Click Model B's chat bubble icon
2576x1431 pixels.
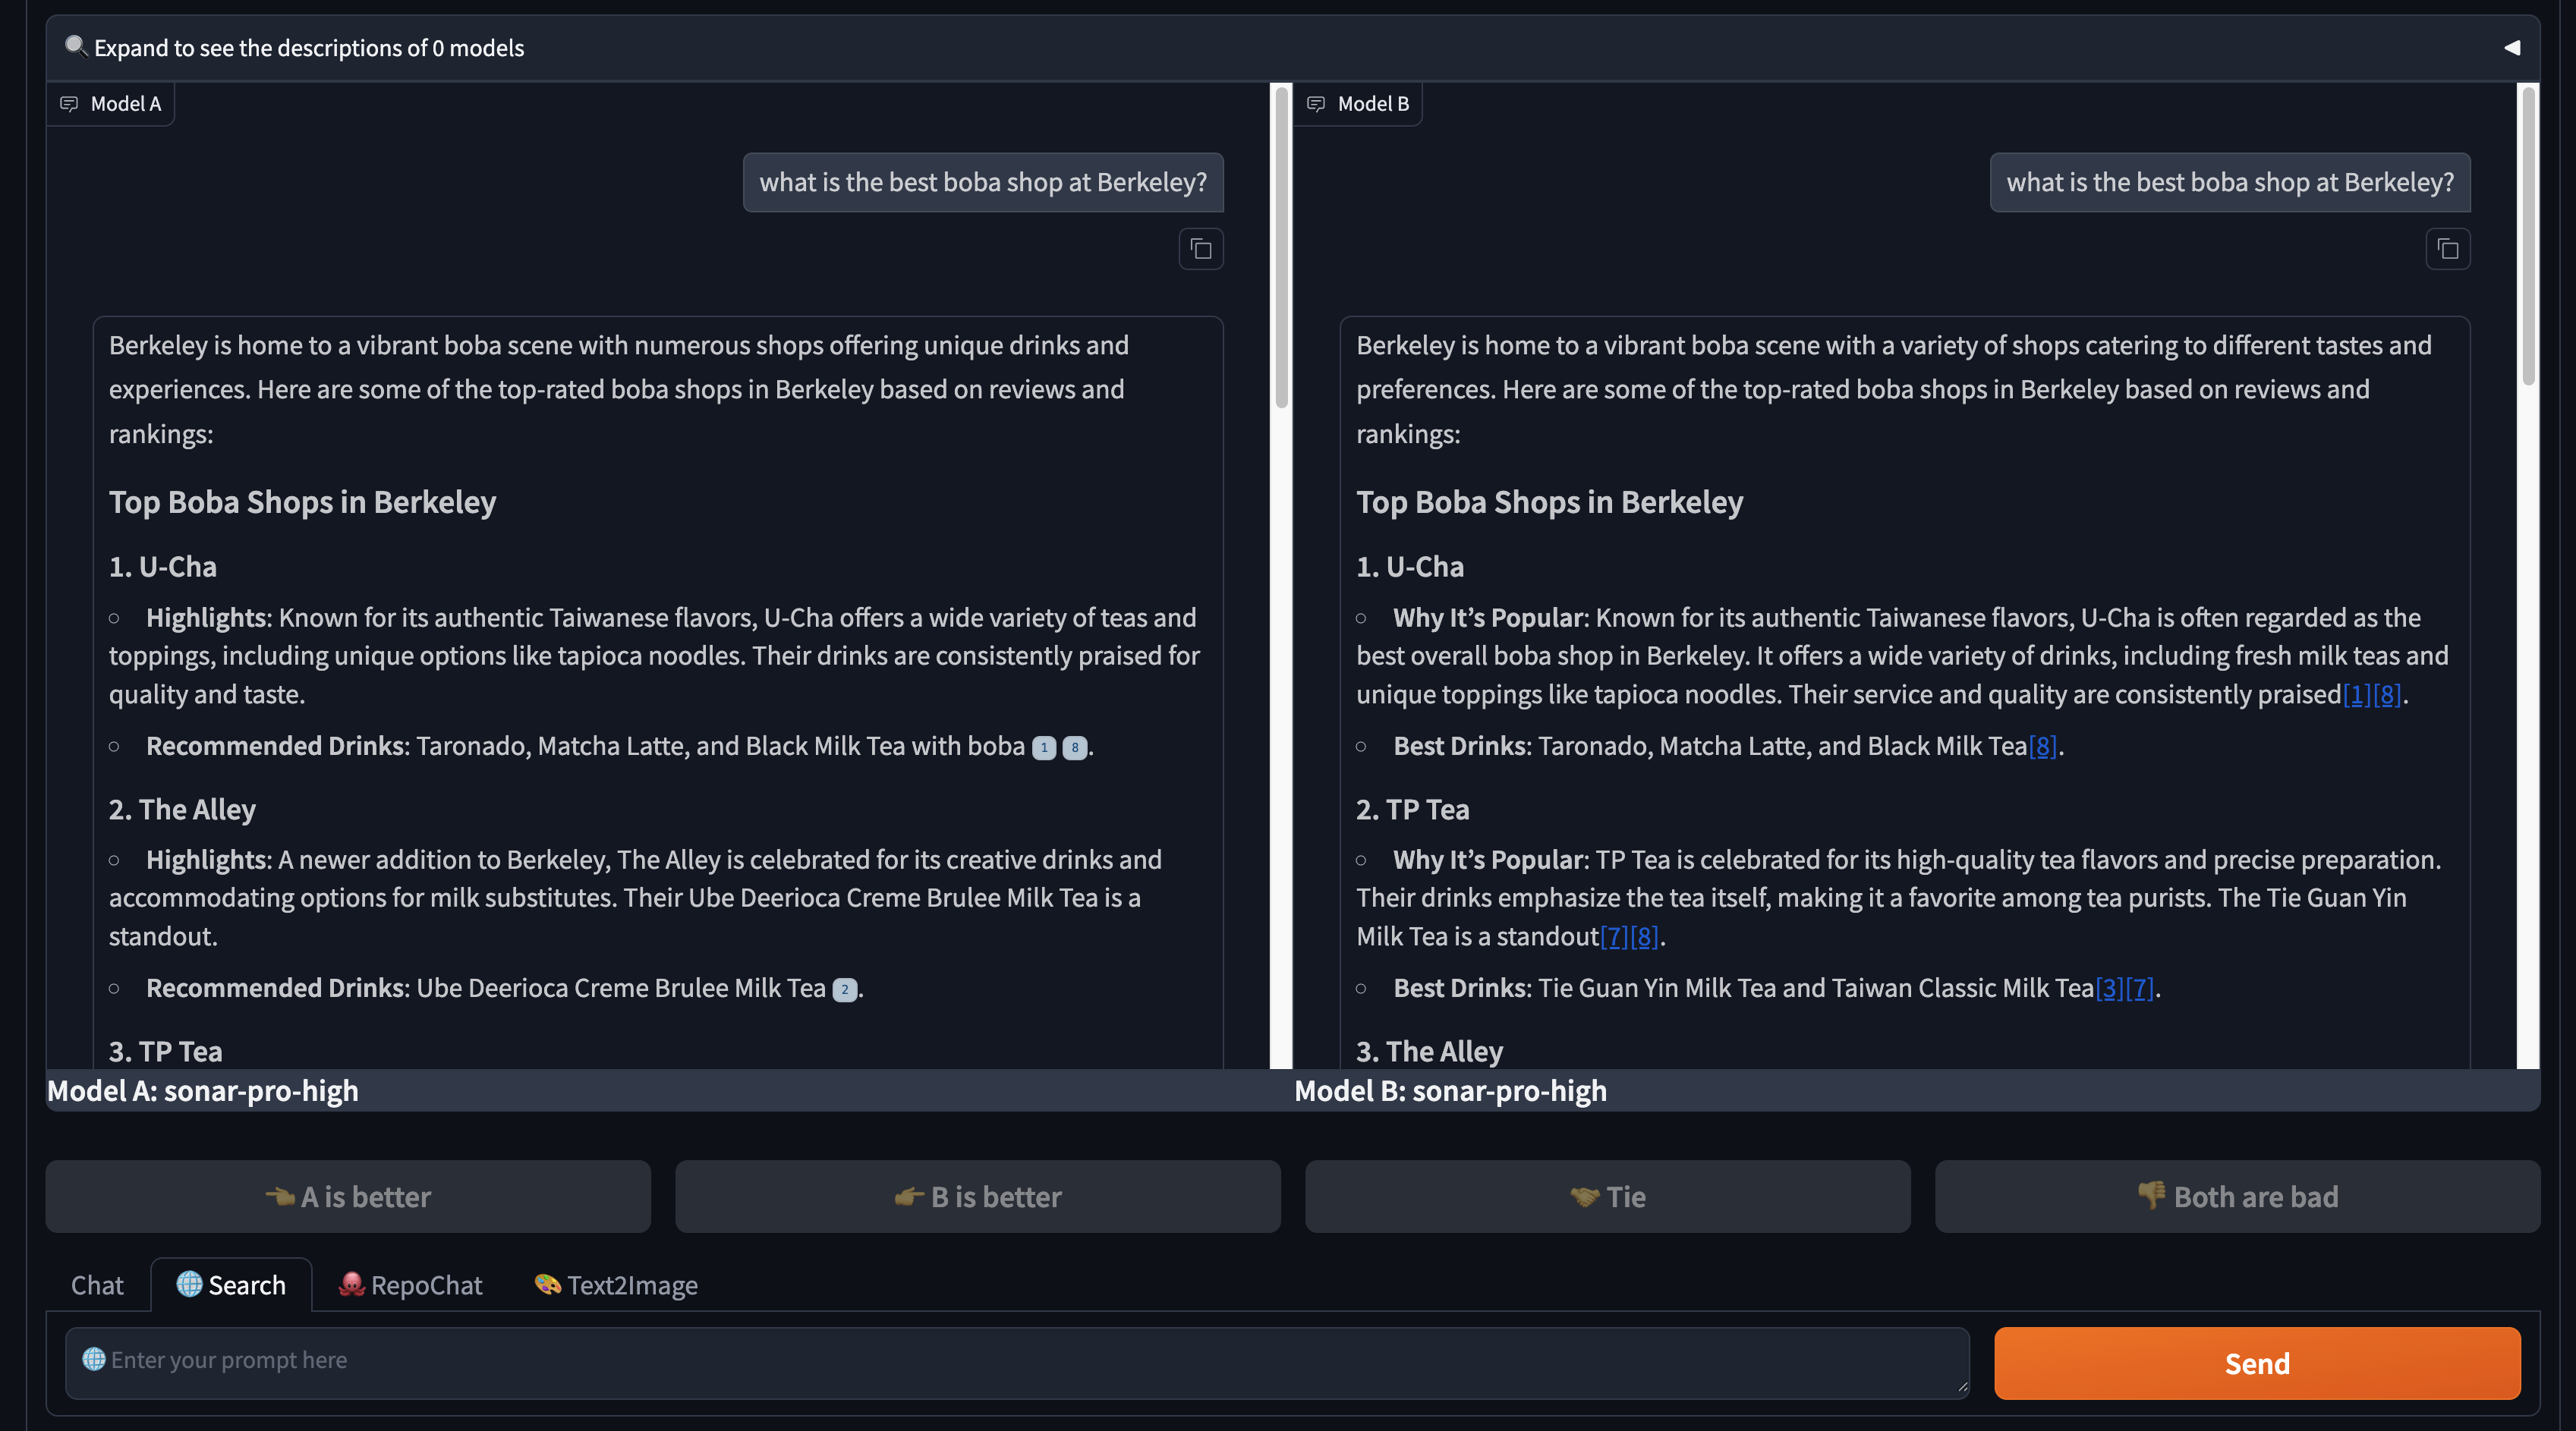(x=1315, y=103)
